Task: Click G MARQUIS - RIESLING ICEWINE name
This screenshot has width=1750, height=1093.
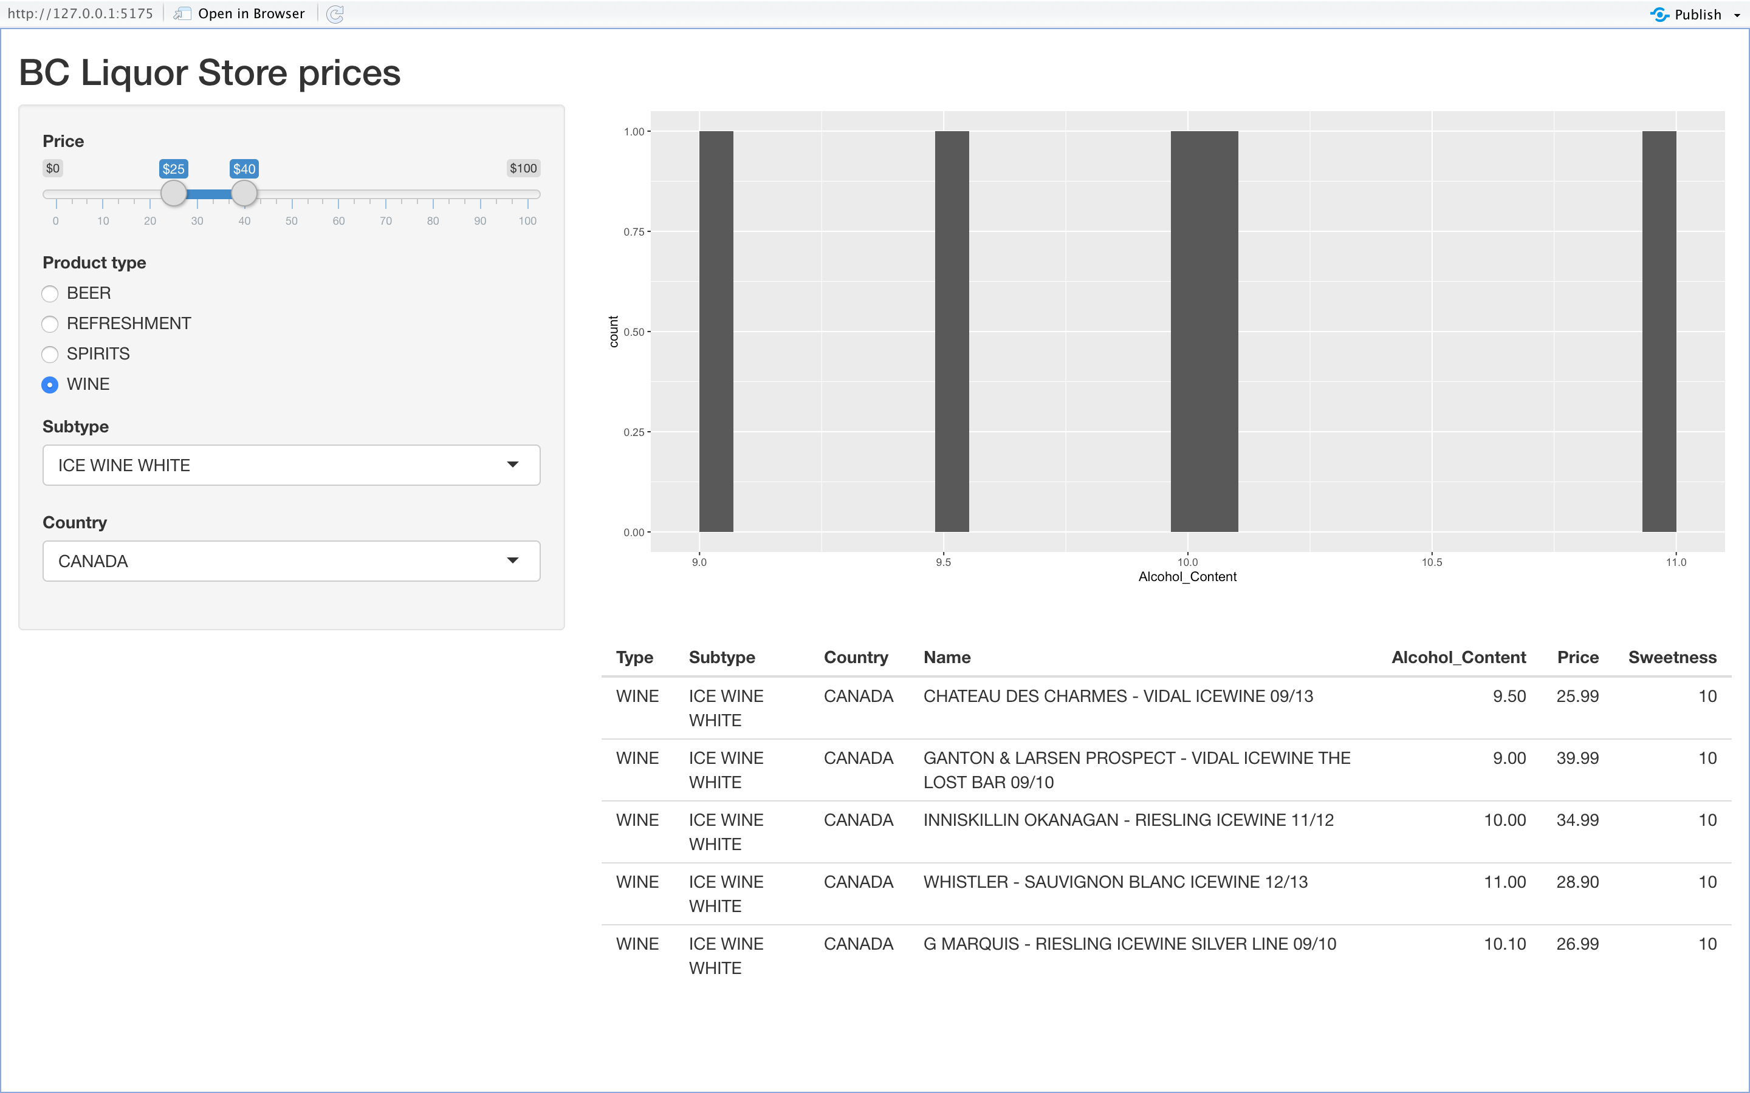Action: (x=1130, y=944)
